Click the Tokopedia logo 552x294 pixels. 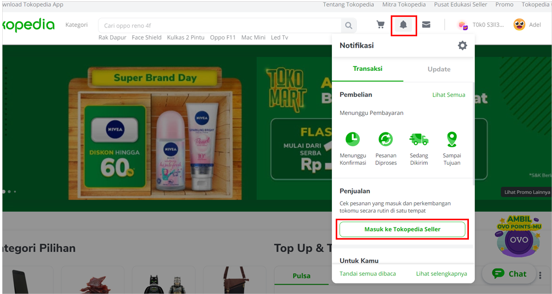point(28,25)
